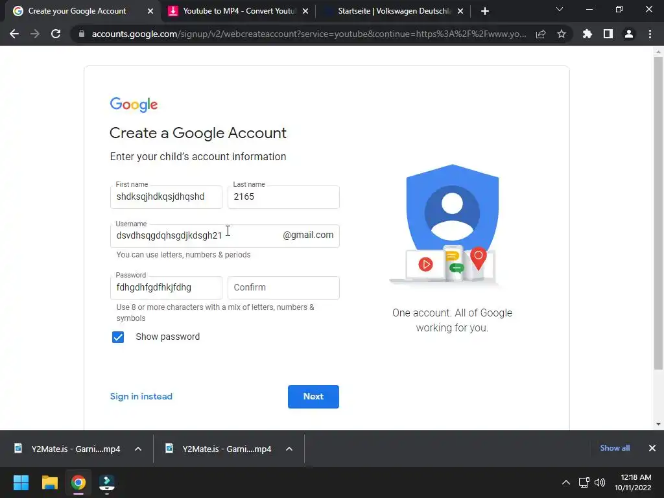Open the Extensions puzzle icon
664x498 pixels.
(x=587, y=34)
